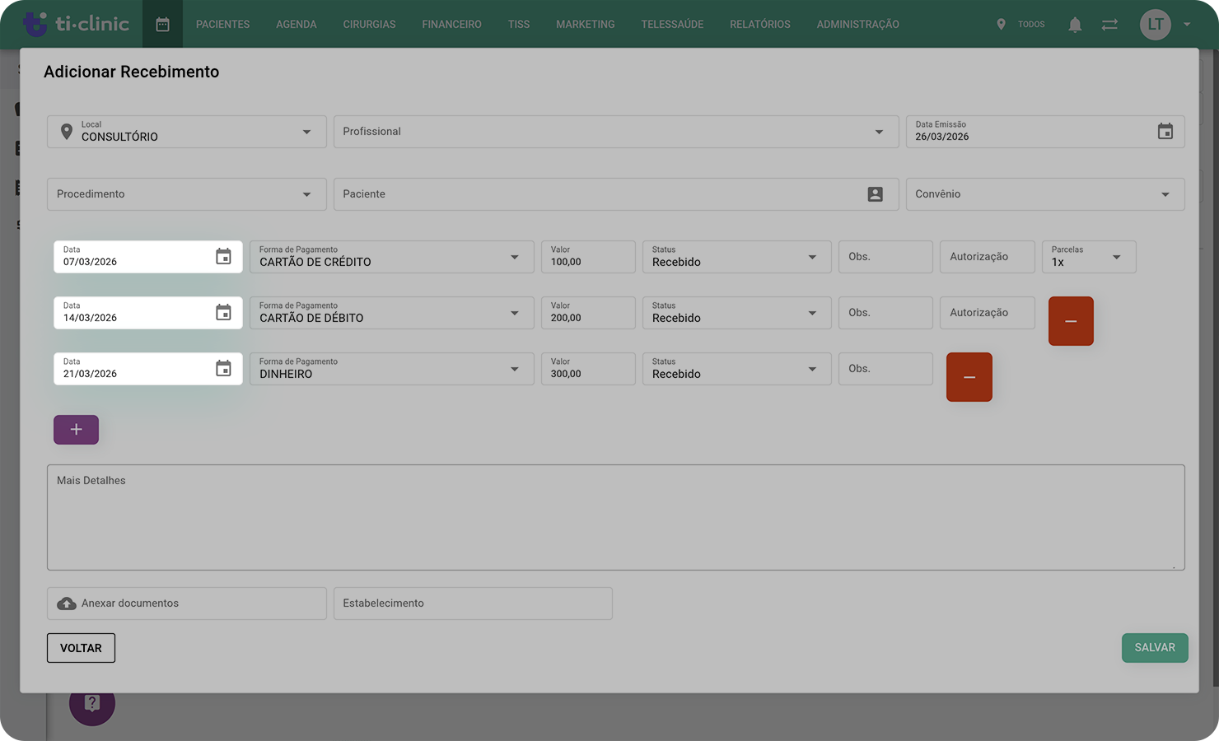Open calendar for date 21/03/2026

[223, 368]
